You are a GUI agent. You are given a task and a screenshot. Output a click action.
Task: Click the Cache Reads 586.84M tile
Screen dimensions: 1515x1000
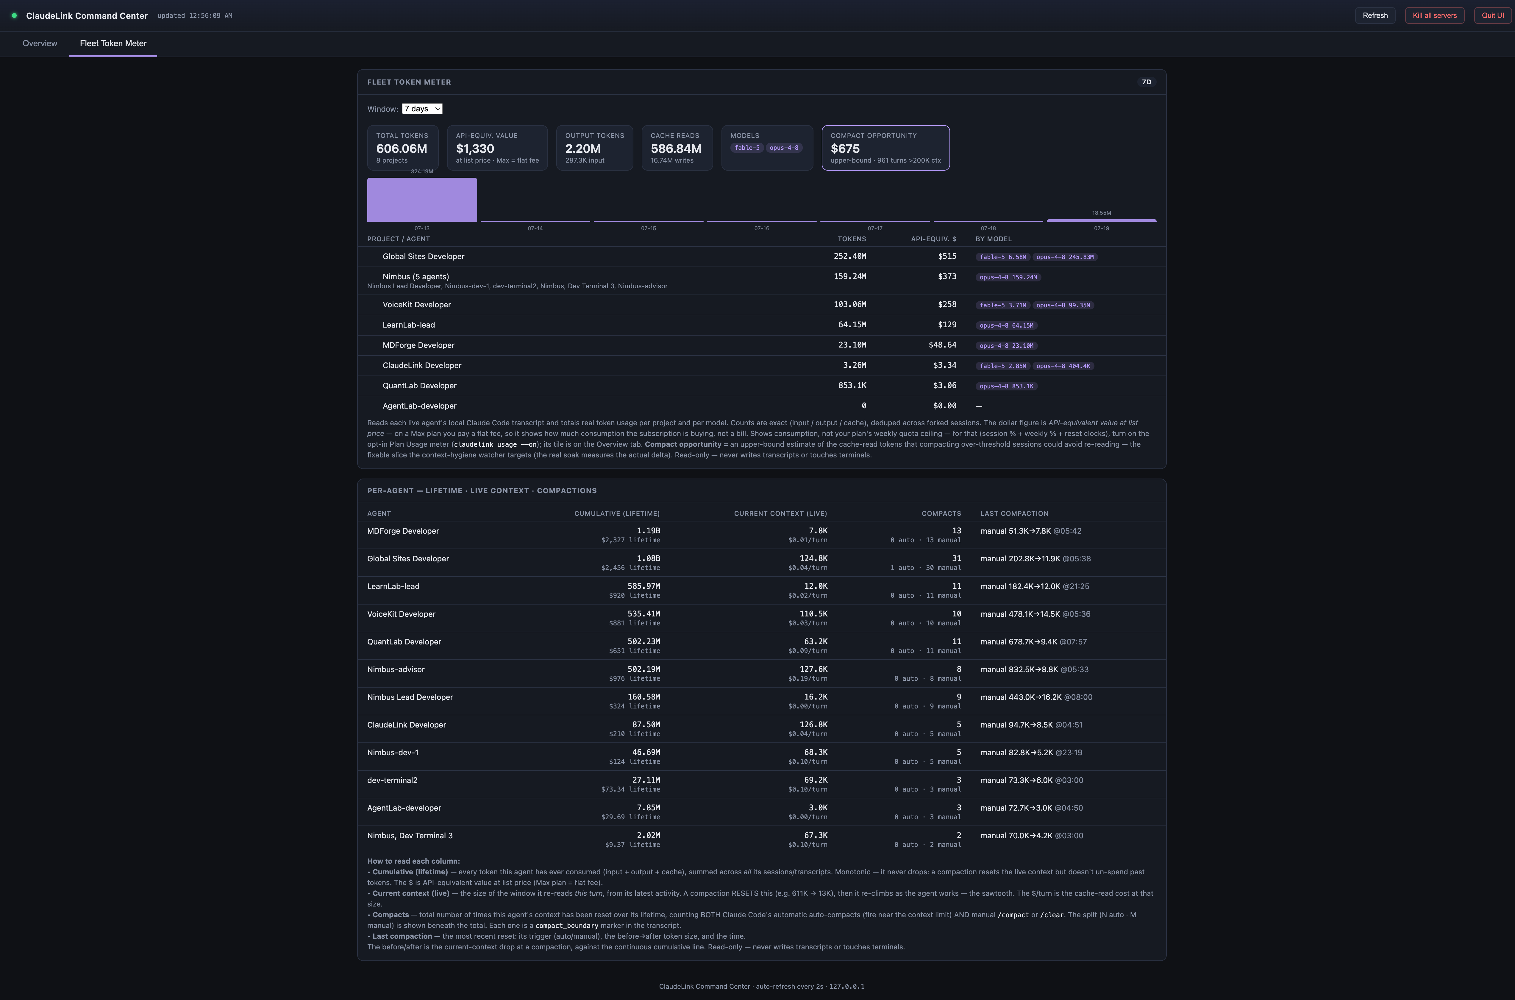pyautogui.click(x=676, y=148)
